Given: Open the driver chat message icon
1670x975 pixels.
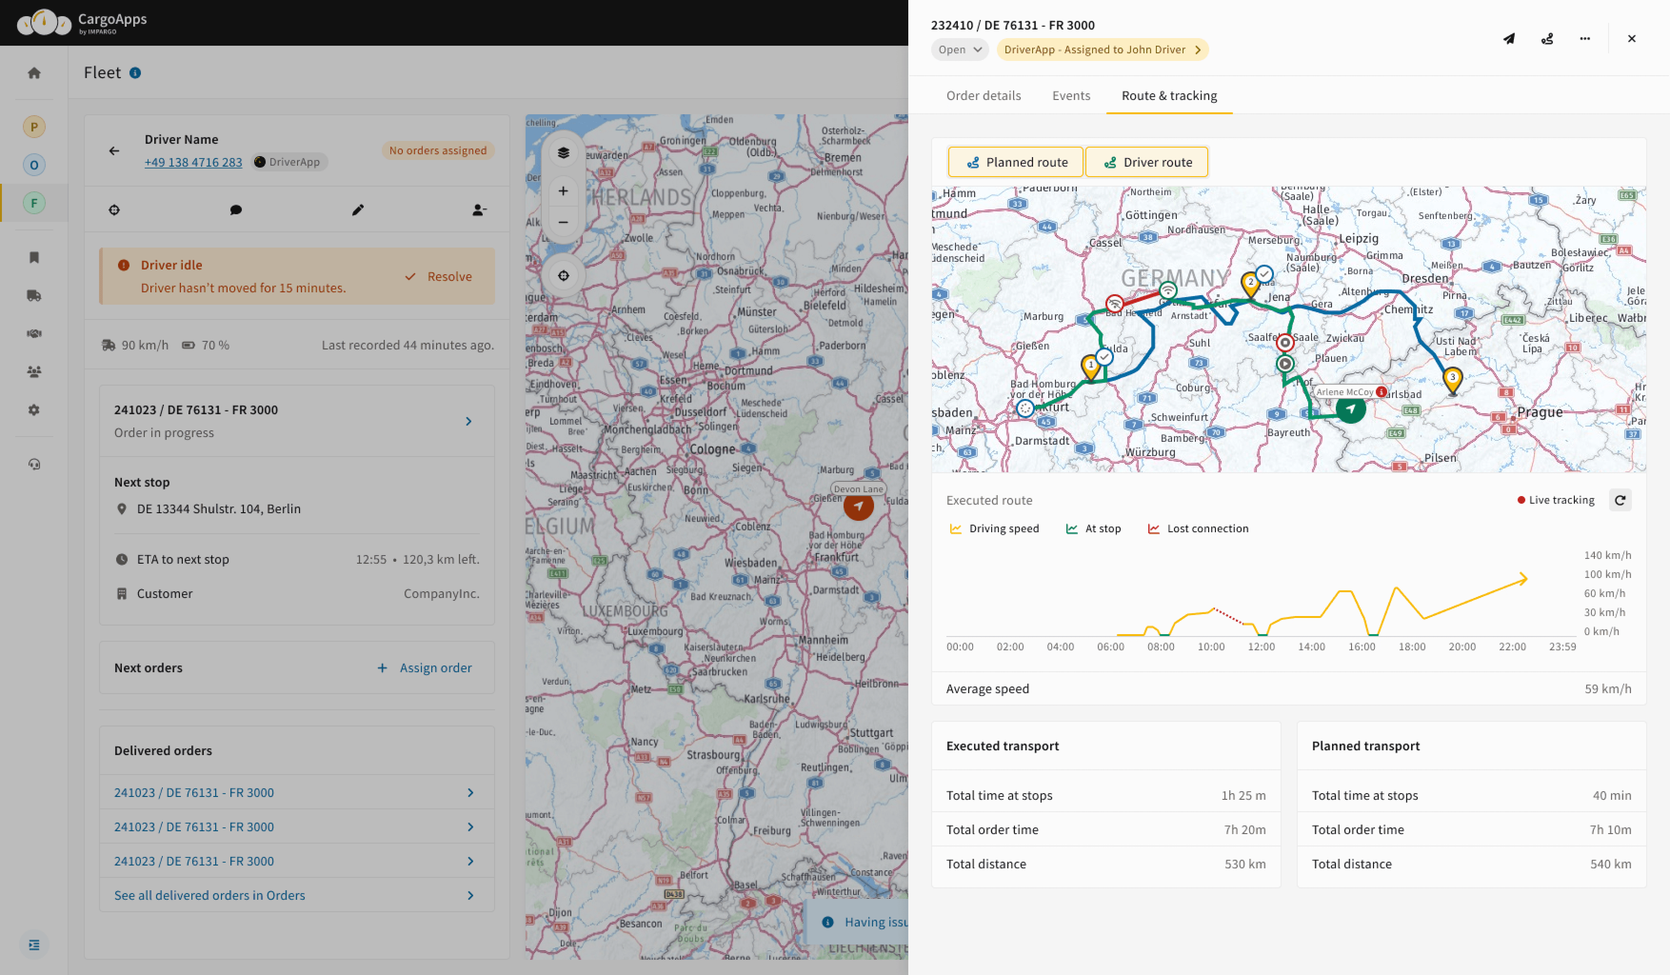Looking at the screenshot, I should [236, 210].
